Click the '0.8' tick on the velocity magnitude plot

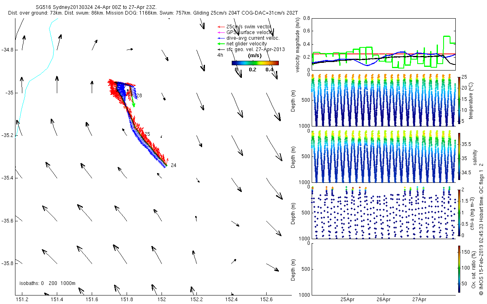pyautogui.click(x=306, y=18)
